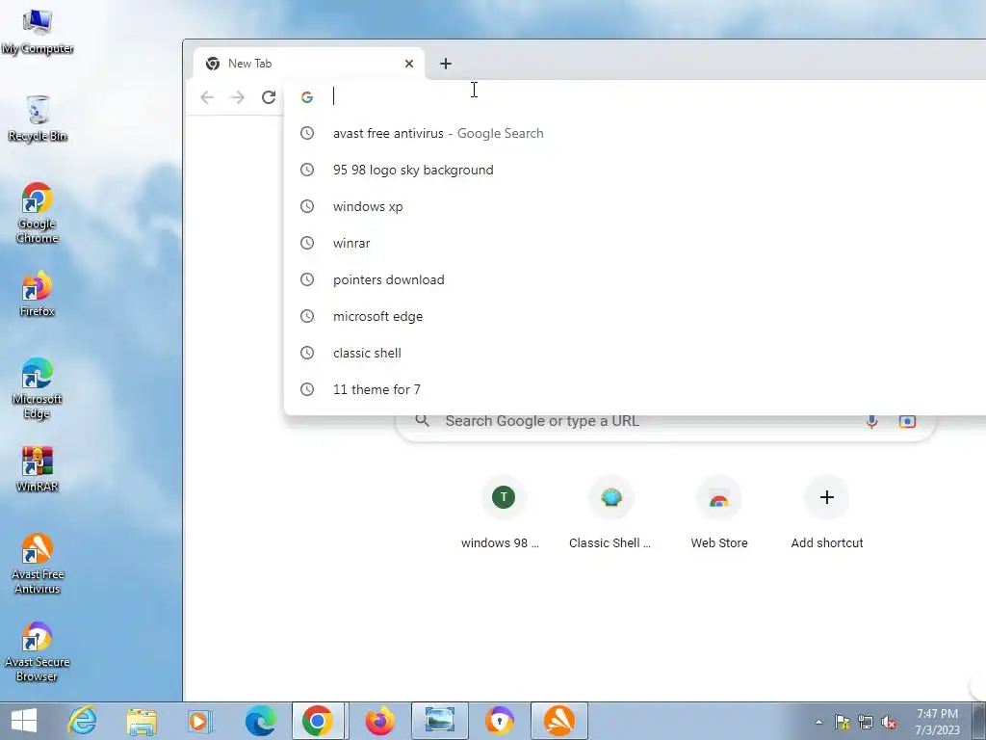The height and width of the screenshot is (740, 986).
Task: Open Avast Secure Browser from the taskbar
Action: tap(500, 721)
